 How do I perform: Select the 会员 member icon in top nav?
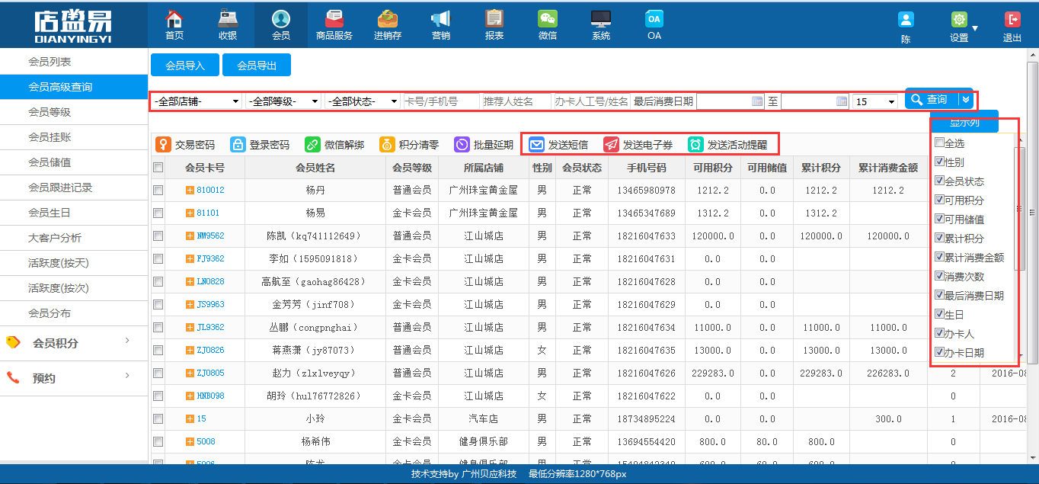click(x=280, y=19)
